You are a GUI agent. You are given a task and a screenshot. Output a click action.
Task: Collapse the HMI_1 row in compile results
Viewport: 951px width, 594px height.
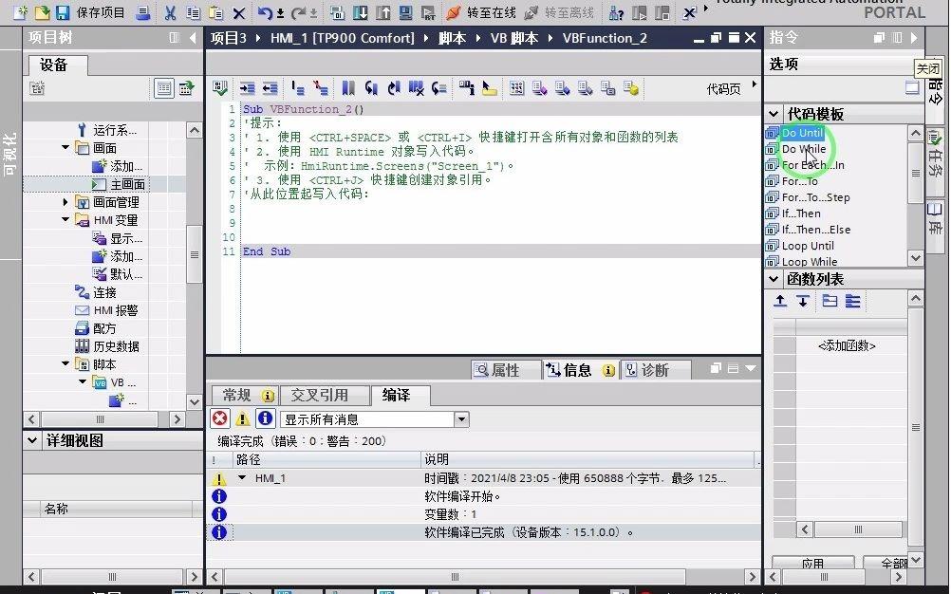[x=242, y=477]
